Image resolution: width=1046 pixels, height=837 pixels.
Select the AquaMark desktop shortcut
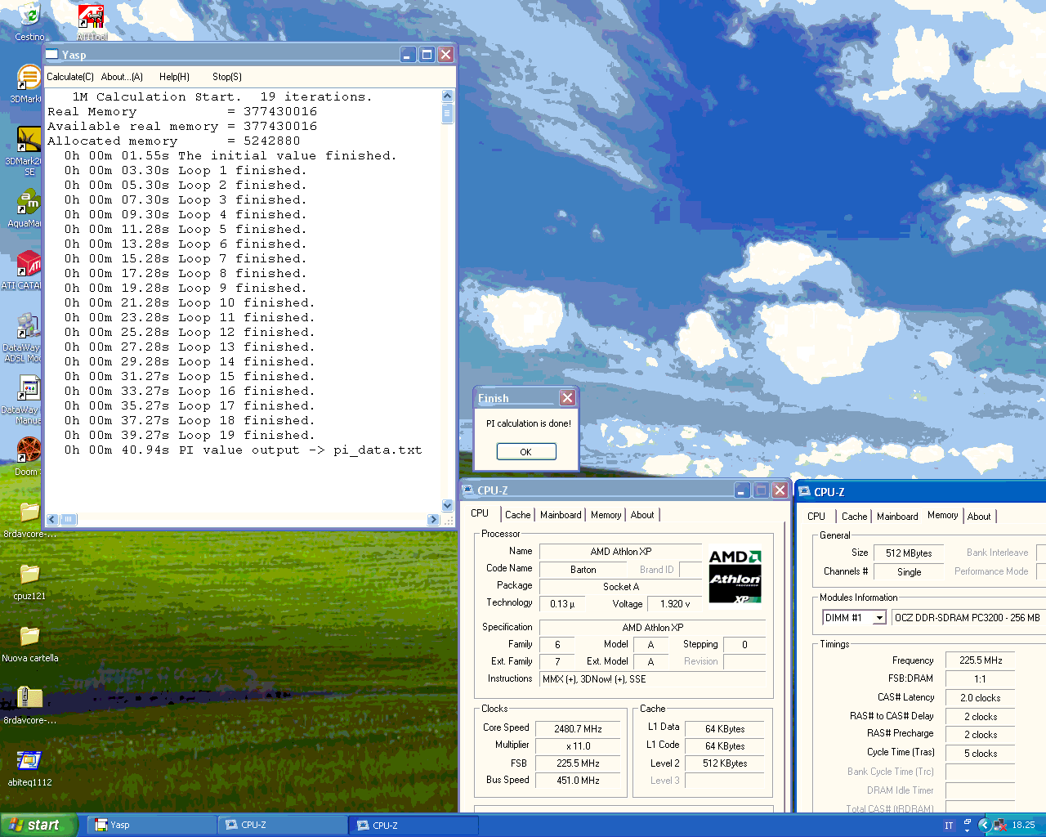pos(28,208)
